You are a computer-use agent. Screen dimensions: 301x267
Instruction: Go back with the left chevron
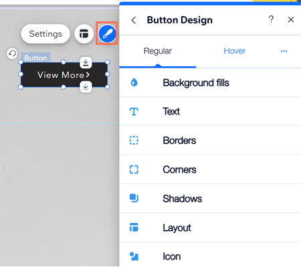pyautogui.click(x=134, y=20)
